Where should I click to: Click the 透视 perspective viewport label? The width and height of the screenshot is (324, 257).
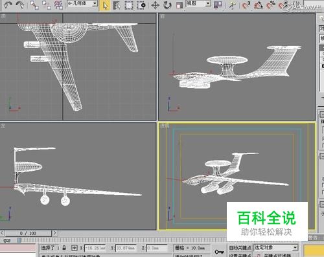(165, 126)
